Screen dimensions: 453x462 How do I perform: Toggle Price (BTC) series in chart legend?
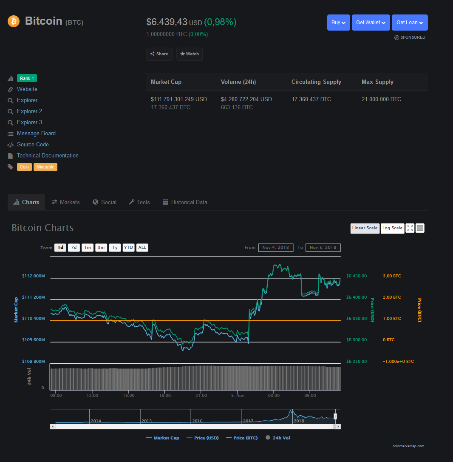[x=242, y=438]
